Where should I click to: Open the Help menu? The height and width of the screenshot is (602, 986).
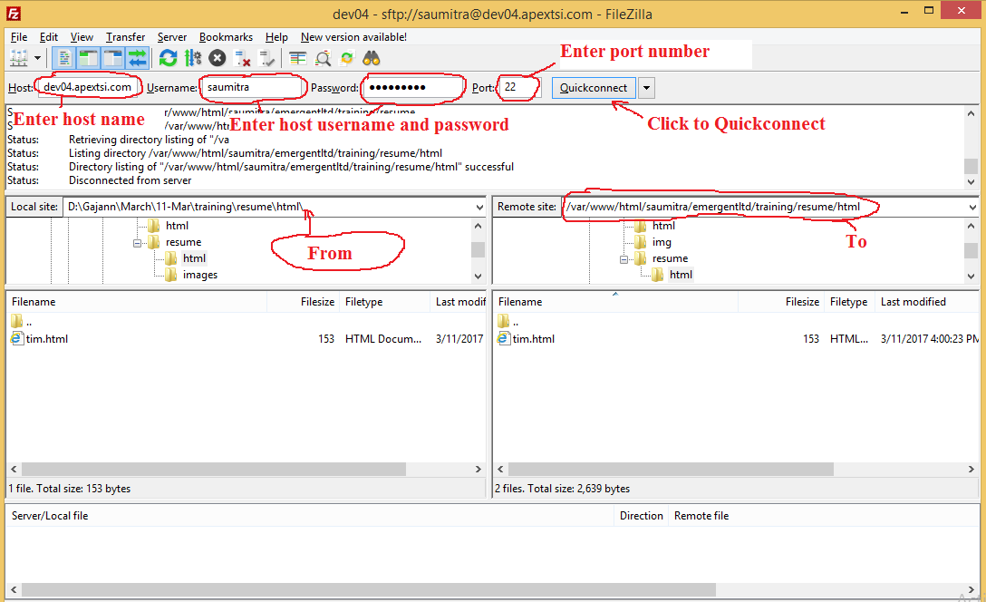[x=276, y=37]
